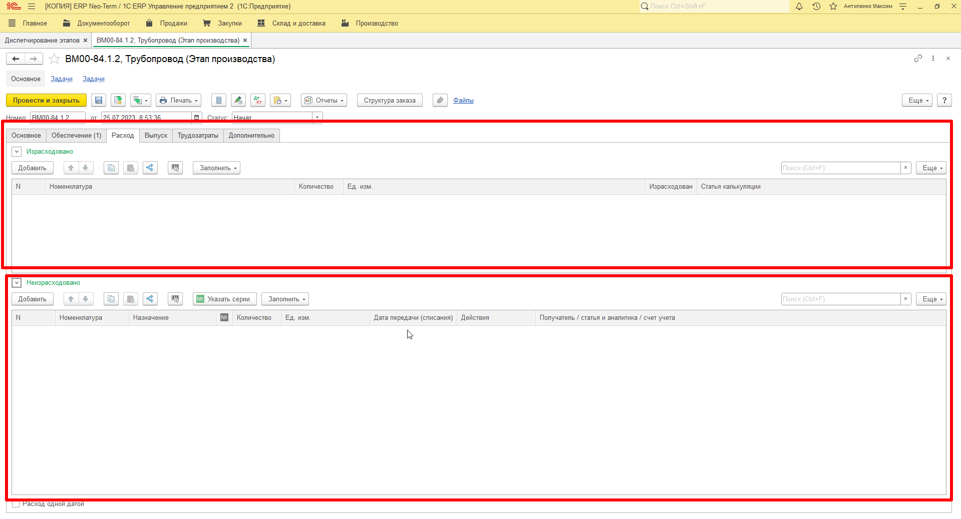Click the favorite star next to document title

click(54, 59)
